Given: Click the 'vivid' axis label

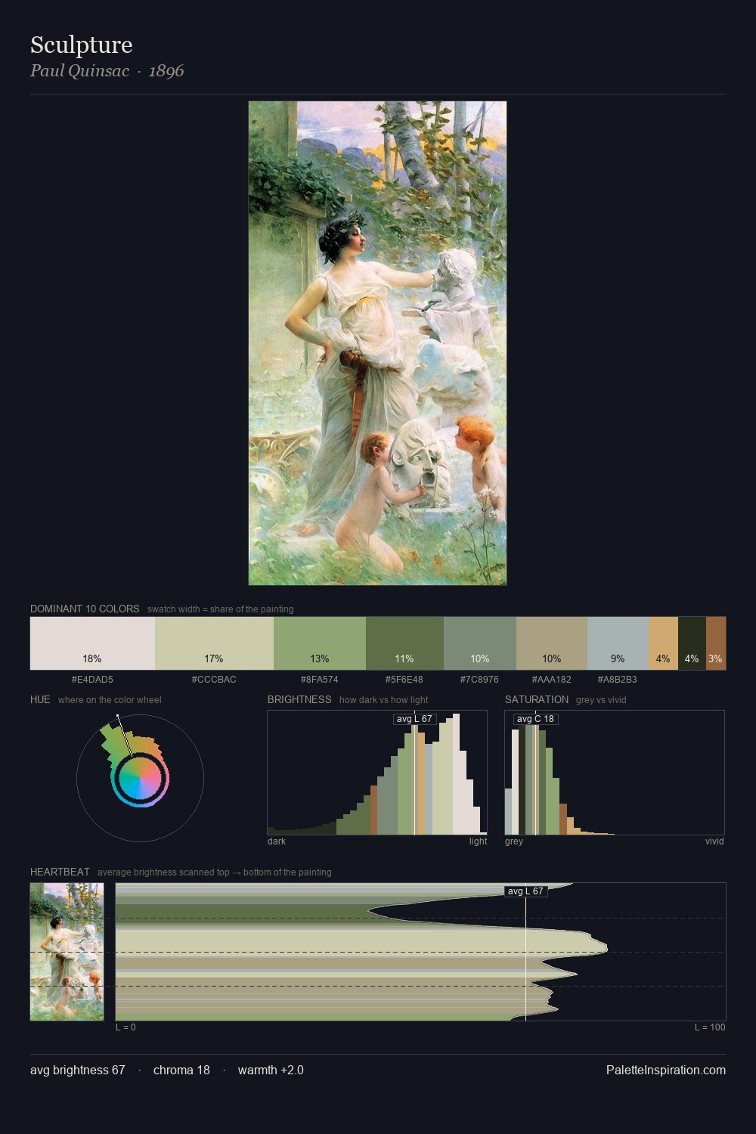Looking at the screenshot, I should pos(714,841).
